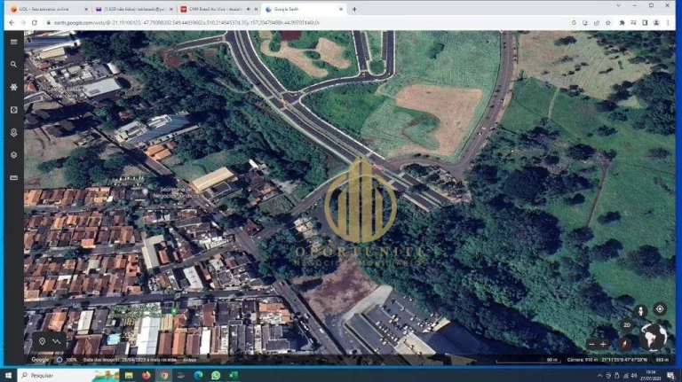
Task: Open a new browser tab
Action: point(354,9)
